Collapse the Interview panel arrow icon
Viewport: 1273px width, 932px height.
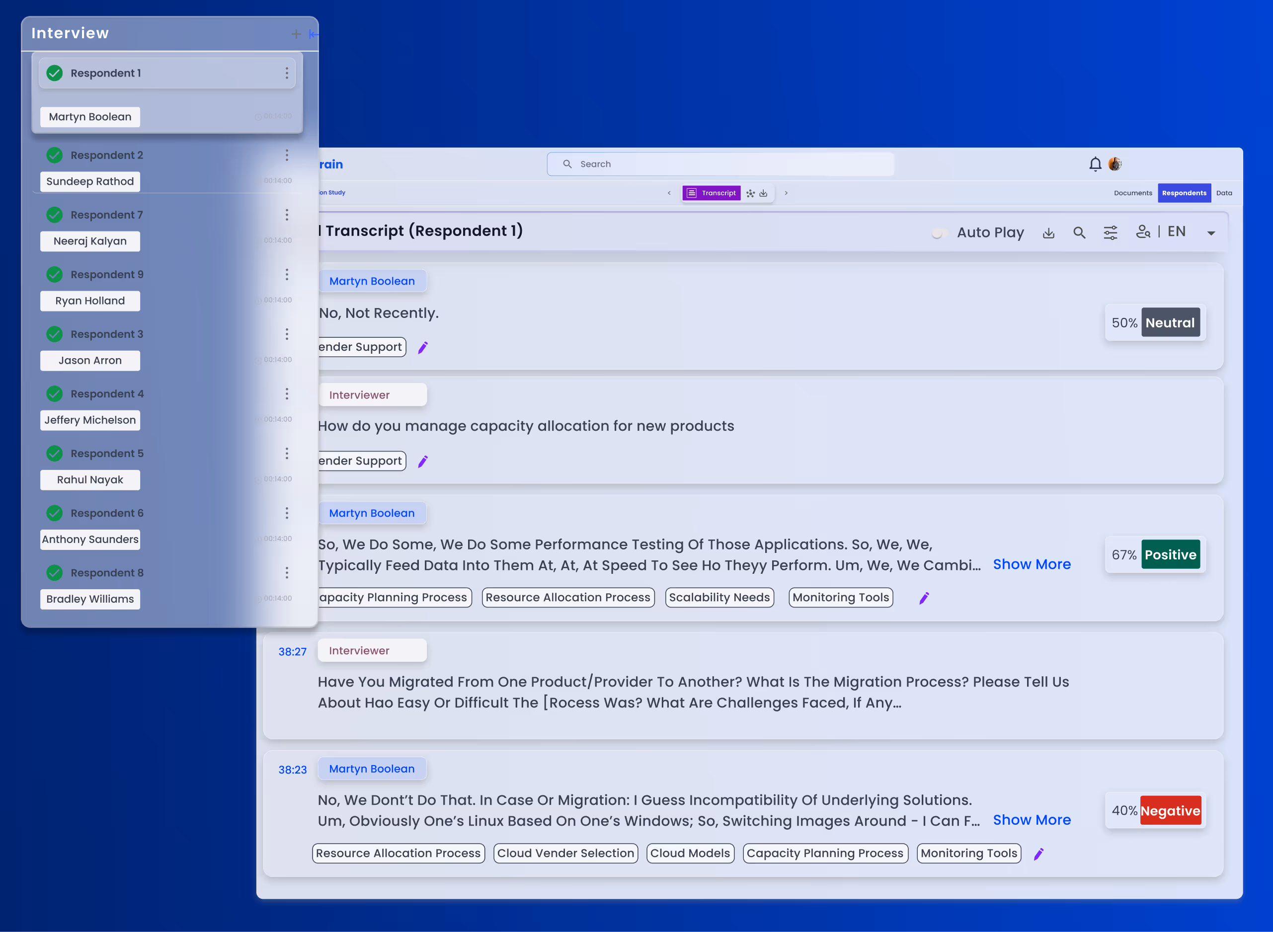313,34
